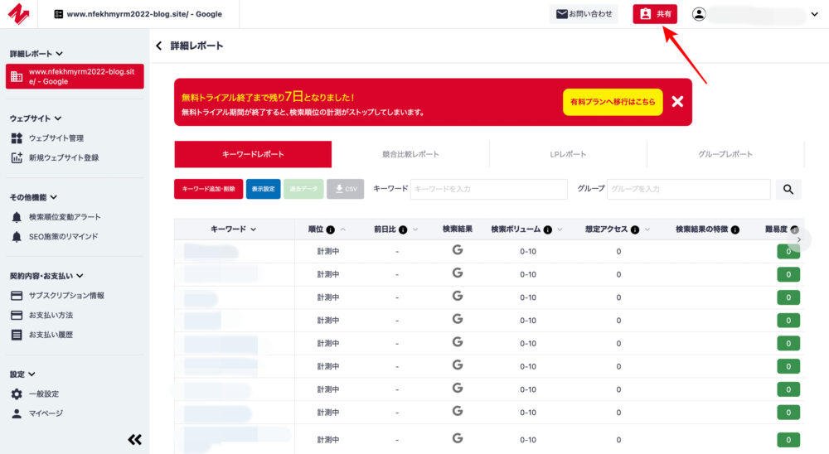Switch to LPレポート tab
Screen dimensions: 829x454
pyautogui.click(x=568, y=154)
